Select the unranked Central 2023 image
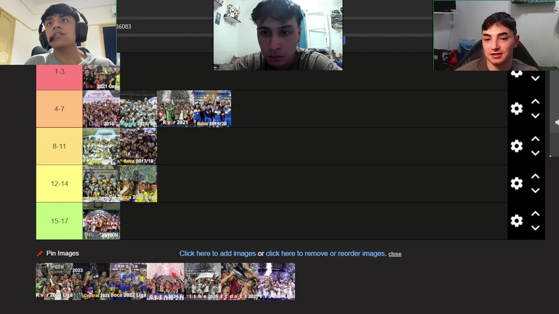This screenshot has width=559, height=314. 91,281
